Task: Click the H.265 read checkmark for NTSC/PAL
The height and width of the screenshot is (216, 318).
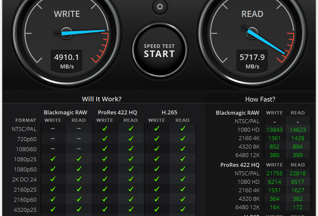Action: (x=183, y=129)
